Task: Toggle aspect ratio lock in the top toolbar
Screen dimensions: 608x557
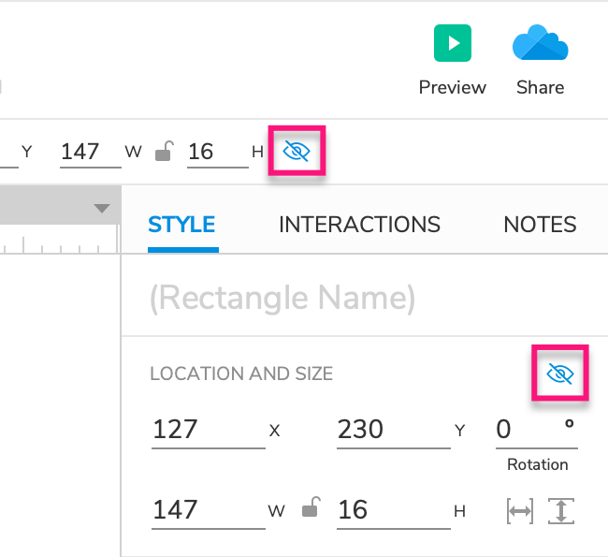Action: pos(164,151)
